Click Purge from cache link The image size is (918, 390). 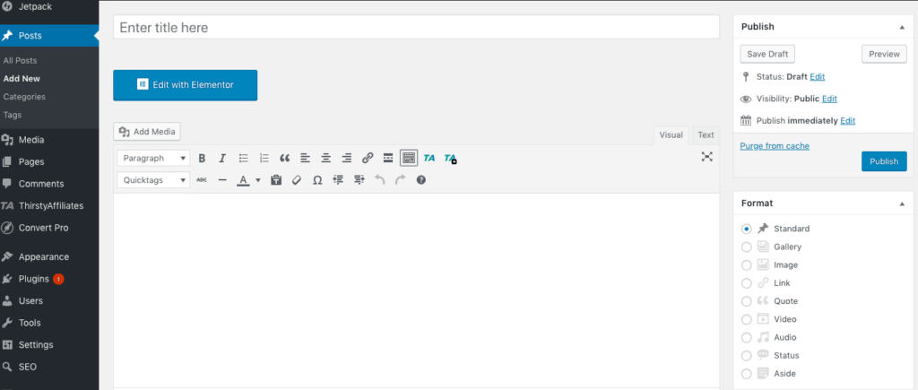pyautogui.click(x=775, y=146)
